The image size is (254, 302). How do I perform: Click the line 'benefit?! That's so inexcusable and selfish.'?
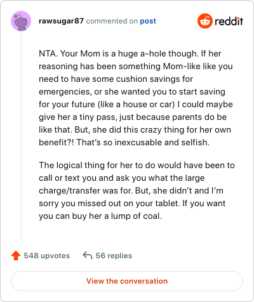pyautogui.click(x=124, y=142)
